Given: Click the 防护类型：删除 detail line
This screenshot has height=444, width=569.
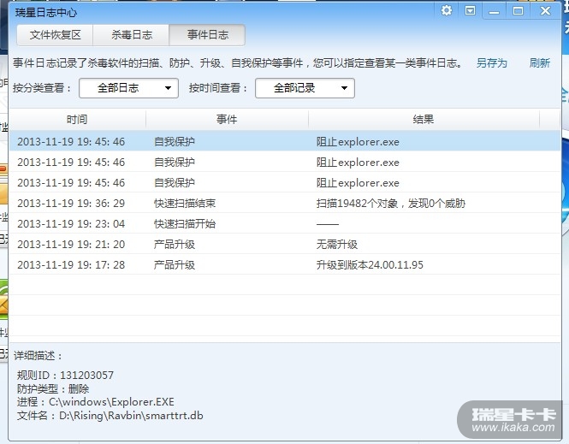Looking at the screenshot, I should click(53, 389).
